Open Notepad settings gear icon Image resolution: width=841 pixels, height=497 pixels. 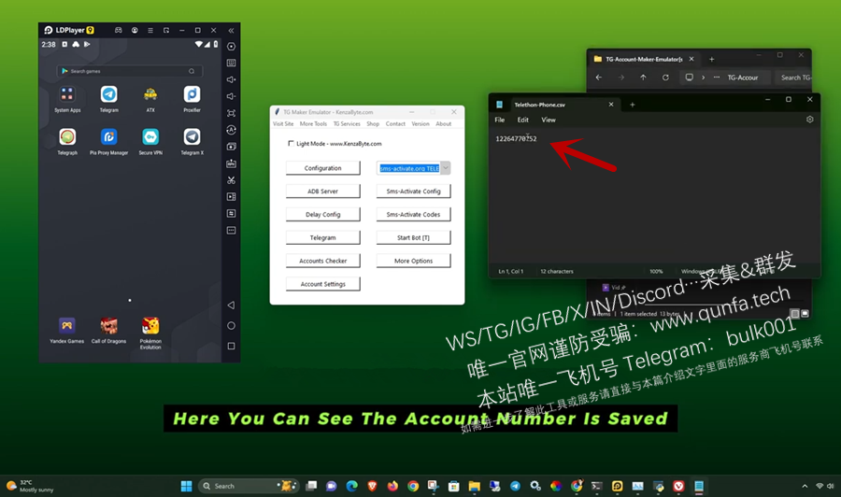coord(810,120)
